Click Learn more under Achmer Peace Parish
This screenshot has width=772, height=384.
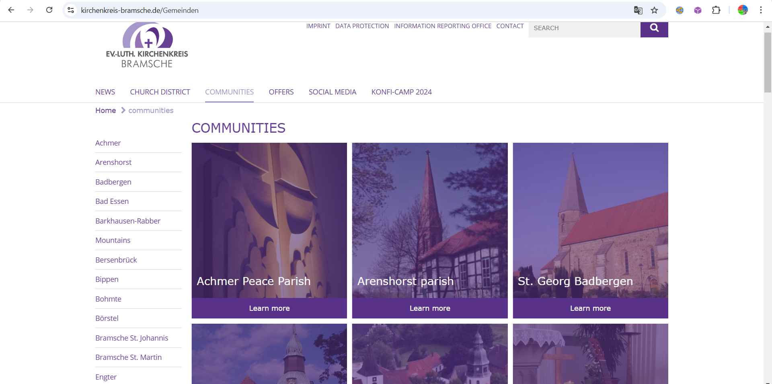(x=269, y=308)
